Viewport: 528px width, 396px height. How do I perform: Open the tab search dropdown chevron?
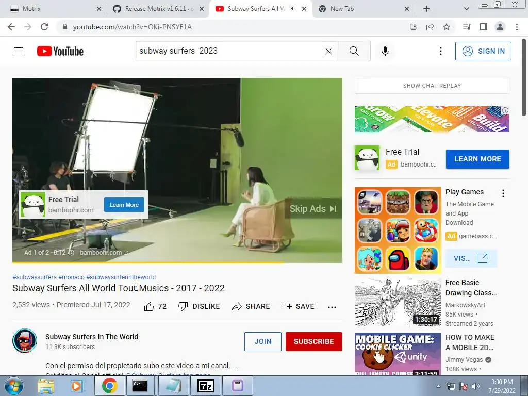[466, 9]
